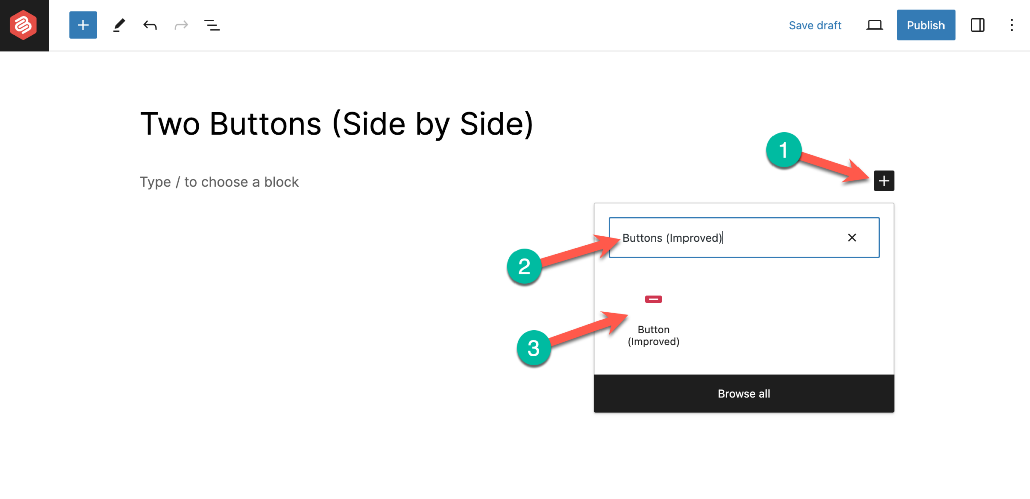Clear the block search with the X
1030x499 pixels.
tap(852, 237)
